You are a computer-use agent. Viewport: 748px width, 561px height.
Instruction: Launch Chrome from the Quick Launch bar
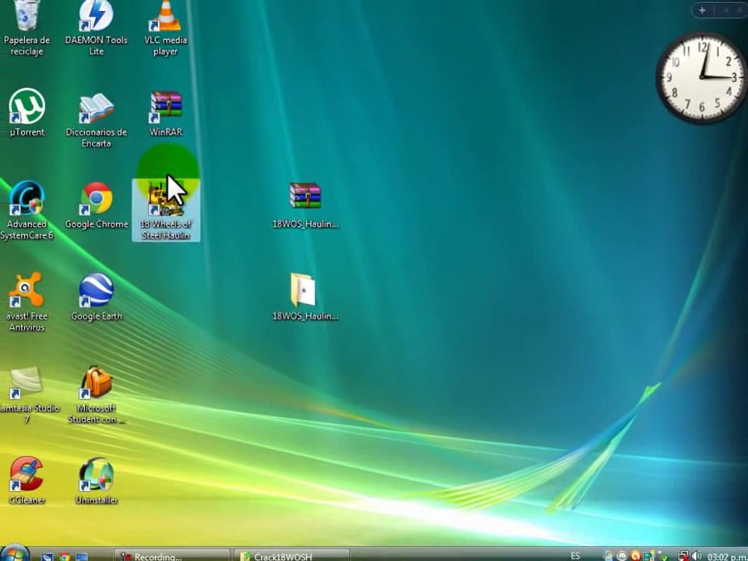click(65, 556)
